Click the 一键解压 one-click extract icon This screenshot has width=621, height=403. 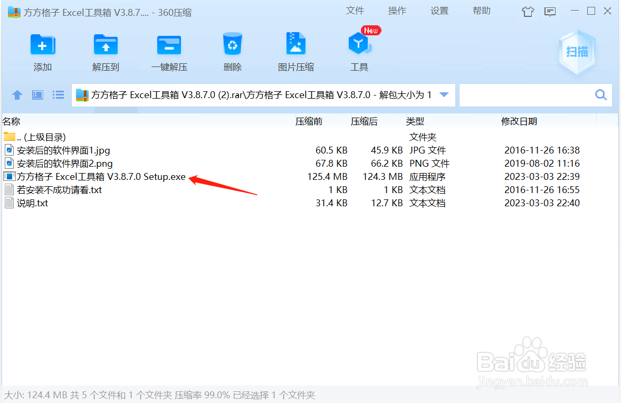[x=169, y=44]
